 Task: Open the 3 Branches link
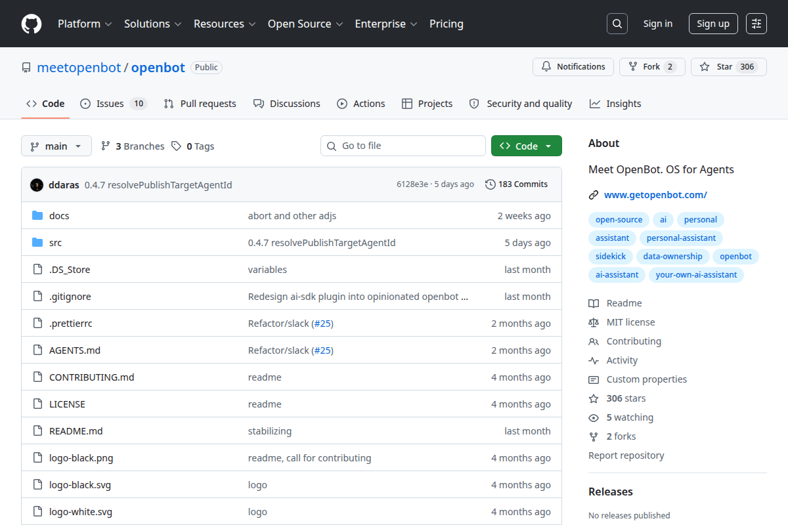(x=133, y=146)
